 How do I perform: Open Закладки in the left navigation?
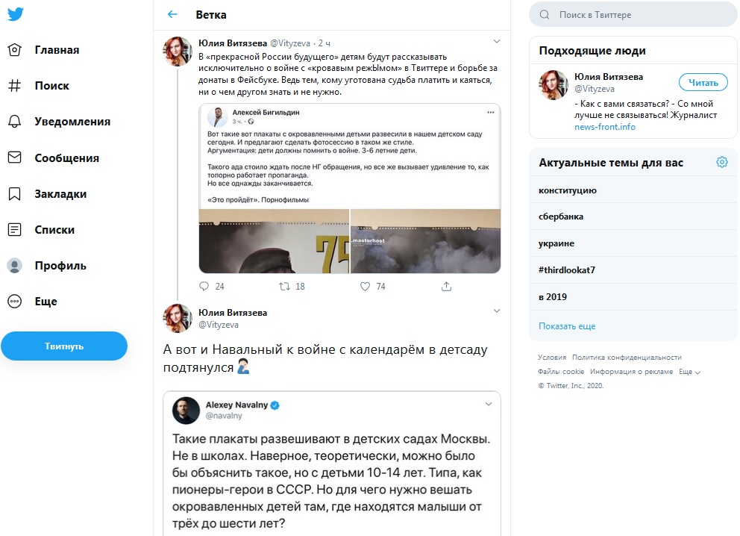60,194
